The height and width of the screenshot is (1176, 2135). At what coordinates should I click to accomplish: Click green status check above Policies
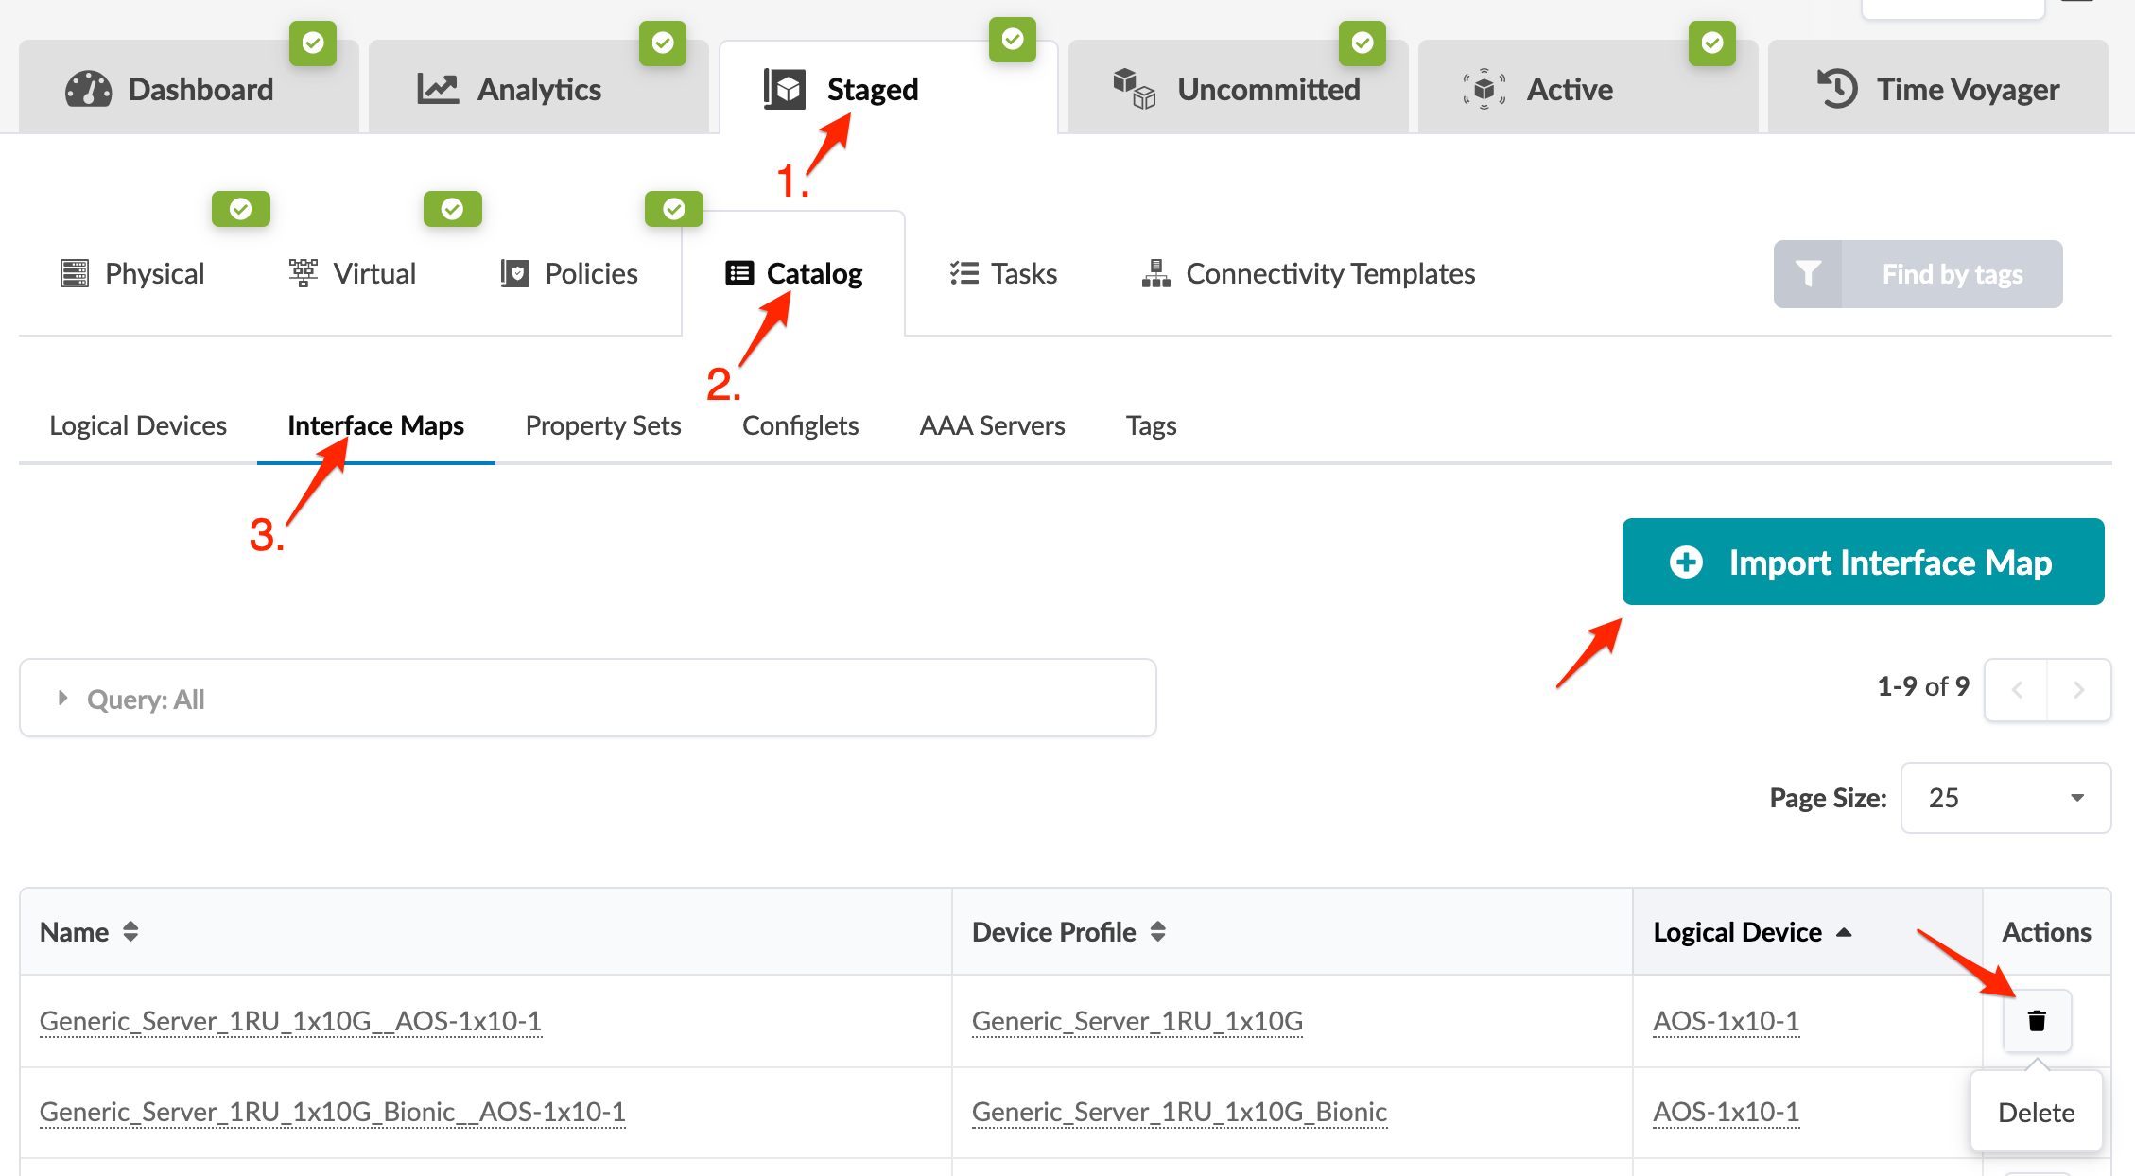pos(674,209)
